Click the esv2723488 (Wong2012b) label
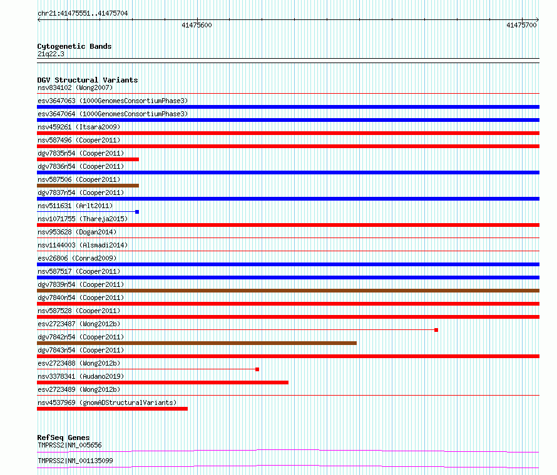 (x=79, y=363)
